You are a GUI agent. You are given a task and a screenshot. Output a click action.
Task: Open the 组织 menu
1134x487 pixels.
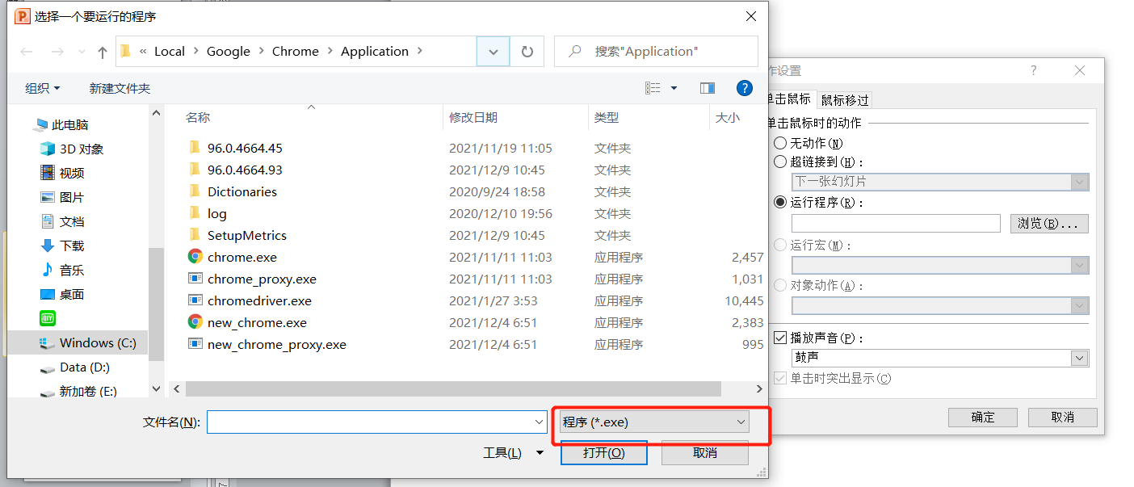coord(42,89)
